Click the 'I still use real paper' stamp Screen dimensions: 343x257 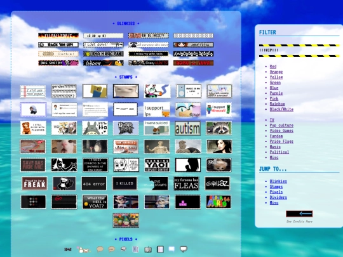point(33,91)
